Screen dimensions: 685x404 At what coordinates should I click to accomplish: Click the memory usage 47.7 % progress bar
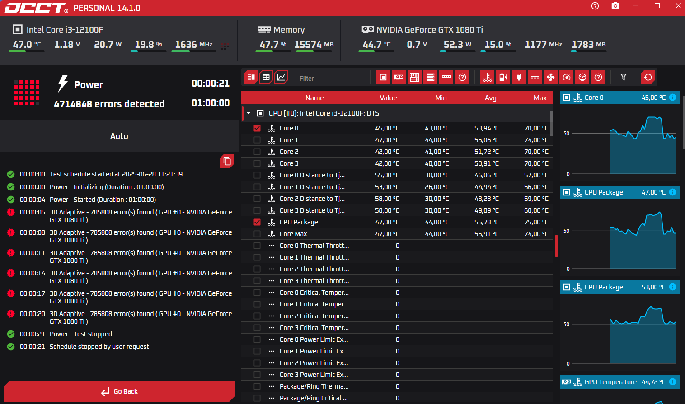pyautogui.click(x=273, y=51)
